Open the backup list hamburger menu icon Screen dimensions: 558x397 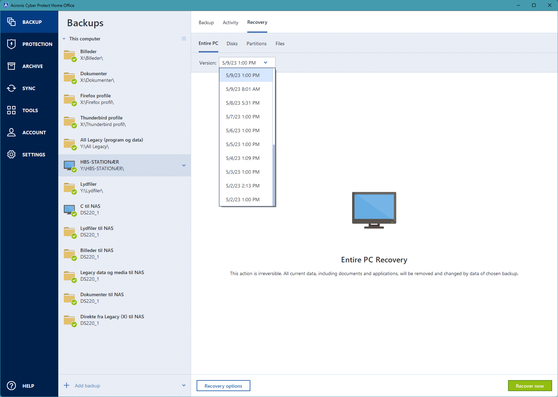coord(184,39)
